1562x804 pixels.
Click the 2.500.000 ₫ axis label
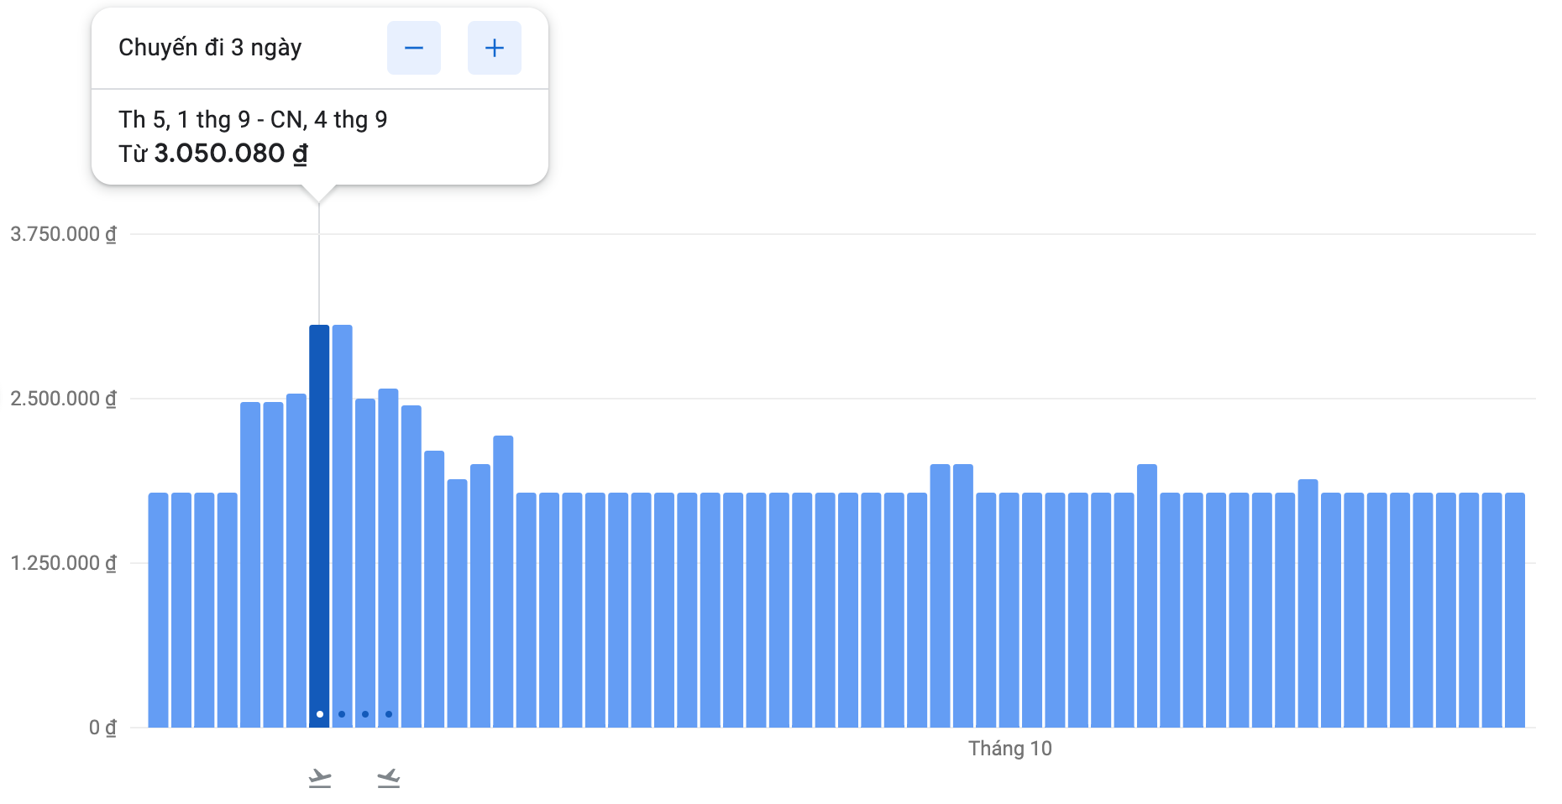tap(63, 399)
